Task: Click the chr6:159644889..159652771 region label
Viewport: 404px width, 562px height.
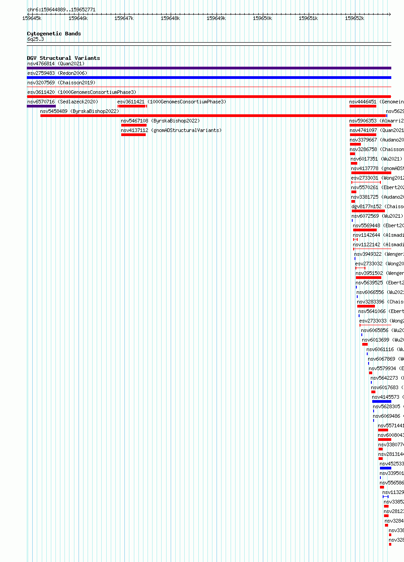Action: [x=61, y=9]
